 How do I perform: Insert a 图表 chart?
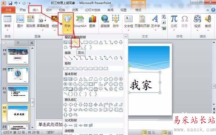[92, 21]
